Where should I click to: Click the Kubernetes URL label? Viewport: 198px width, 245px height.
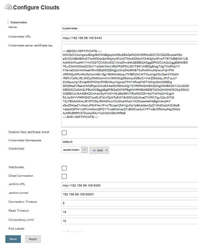20,37
